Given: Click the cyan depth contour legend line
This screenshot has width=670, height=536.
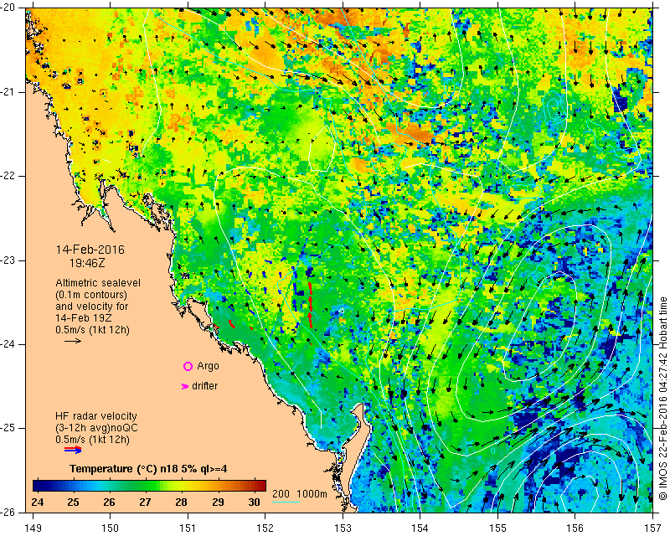Looking at the screenshot, I should pyautogui.click(x=286, y=502).
